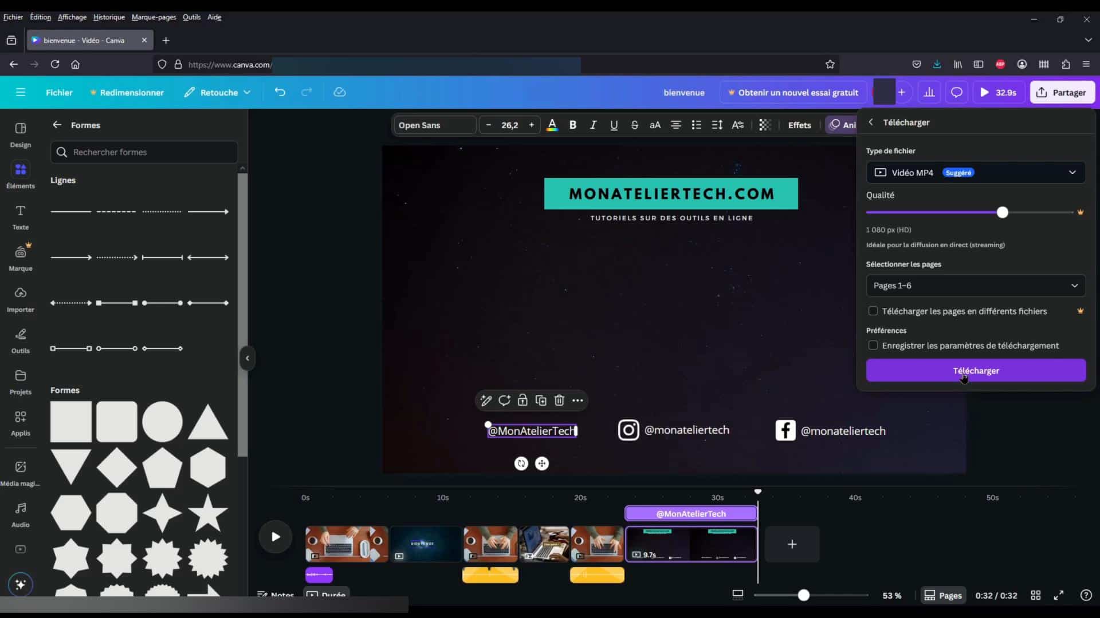Screen dimensions: 1100x618
Task: Toggle the grid view icon in the bottom bar
Action: pyautogui.click(x=1035, y=596)
